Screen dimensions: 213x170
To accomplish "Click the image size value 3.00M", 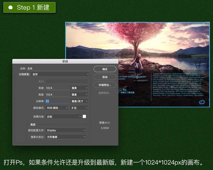I will pyautogui.click(x=105, y=128).
